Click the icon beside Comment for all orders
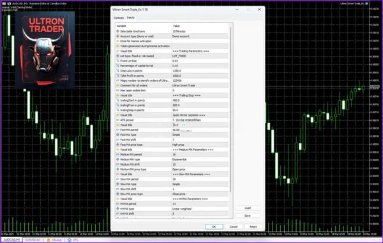The width and height of the screenshot is (383, 243). (117, 86)
